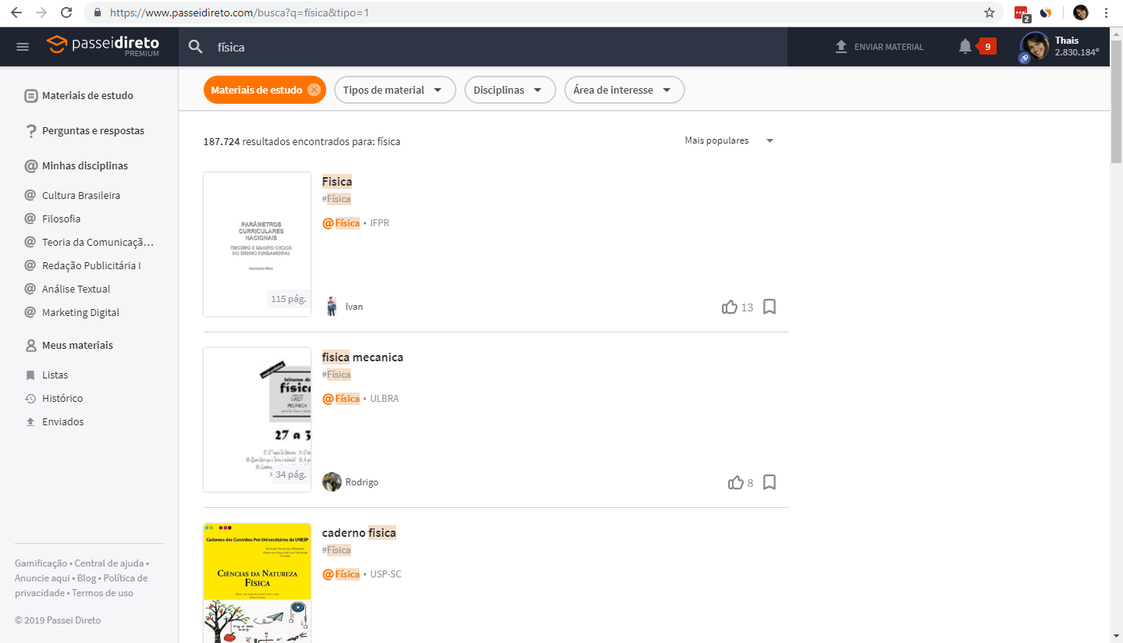Save fisica mecanica material to list
The height and width of the screenshot is (643, 1123).
pos(769,482)
